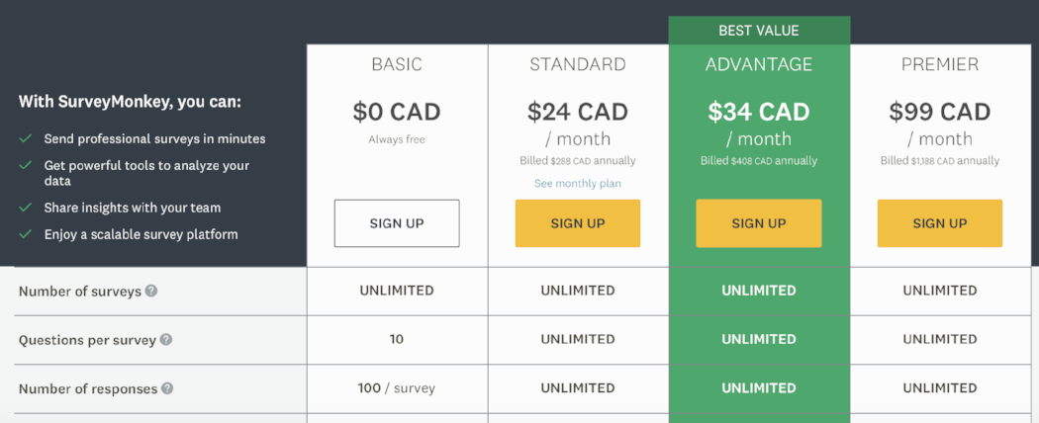Viewport: 1039px width, 423px height.
Task: Select the STANDARD plan heading
Action: pos(578,64)
